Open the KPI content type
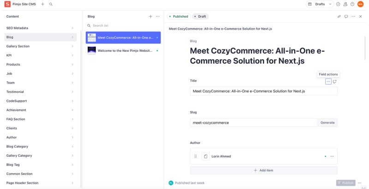This screenshot has height=189, width=369. pyautogui.click(x=41, y=55)
